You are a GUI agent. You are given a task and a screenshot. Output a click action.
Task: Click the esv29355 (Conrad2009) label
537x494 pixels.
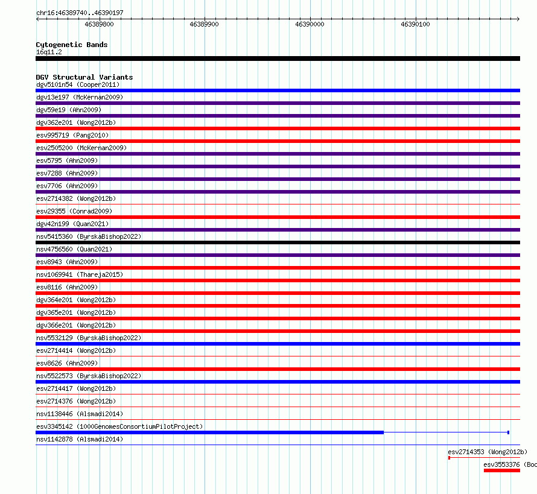tap(74, 211)
